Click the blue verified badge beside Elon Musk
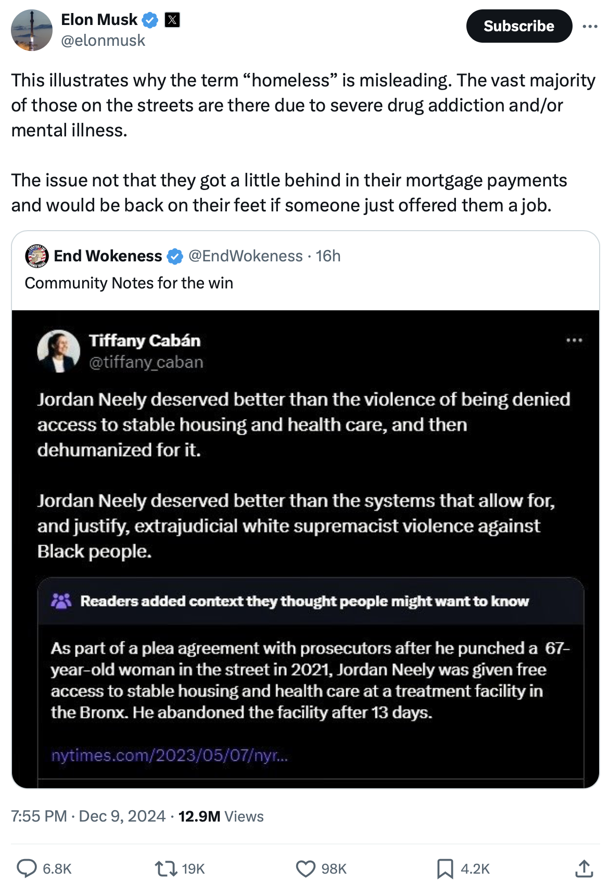 (x=150, y=20)
